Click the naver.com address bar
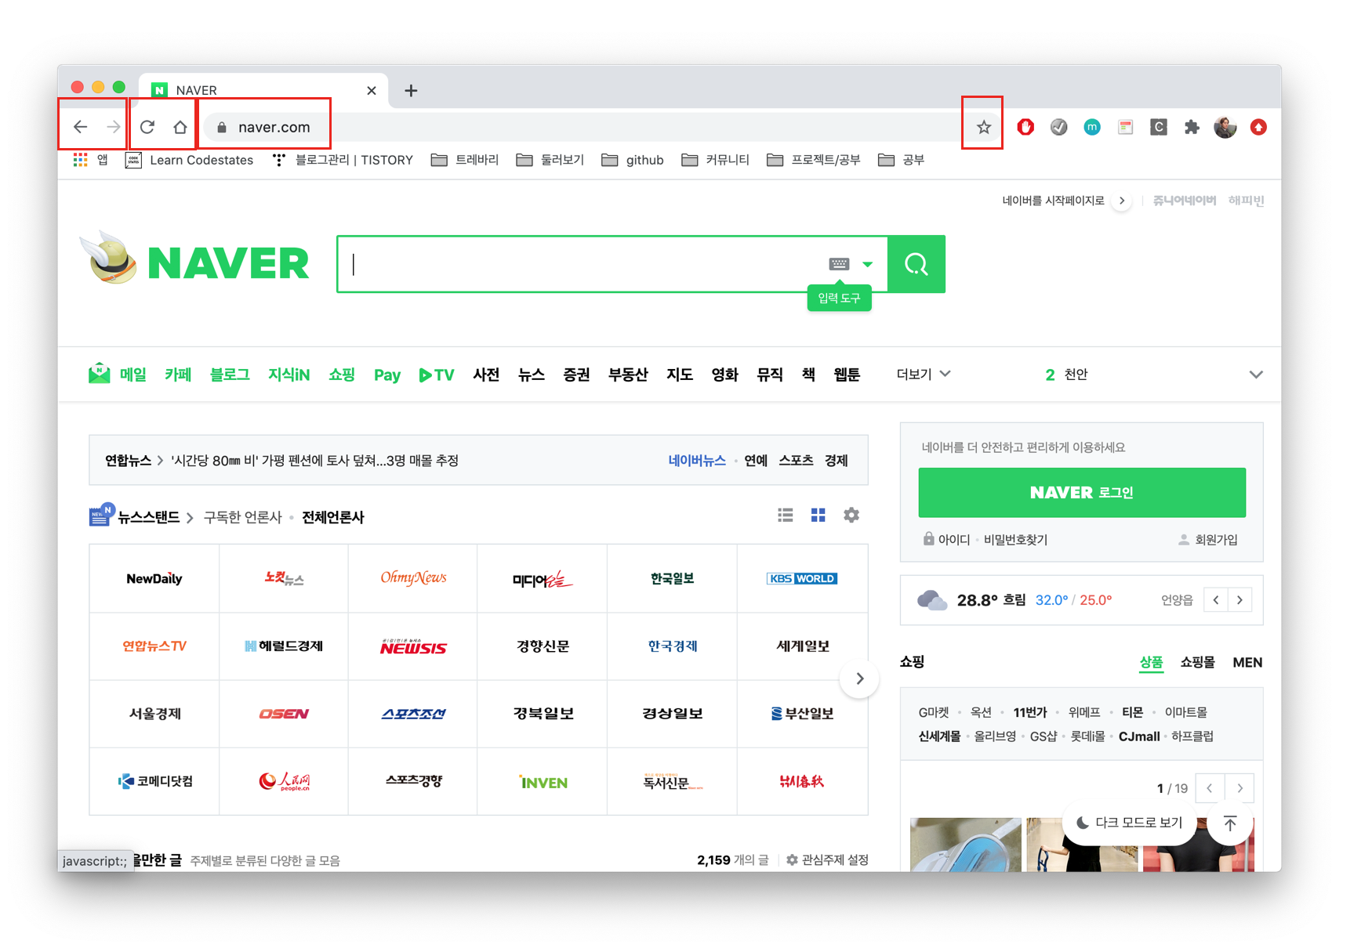Image resolution: width=1372 pixels, height=948 pixels. point(580,127)
